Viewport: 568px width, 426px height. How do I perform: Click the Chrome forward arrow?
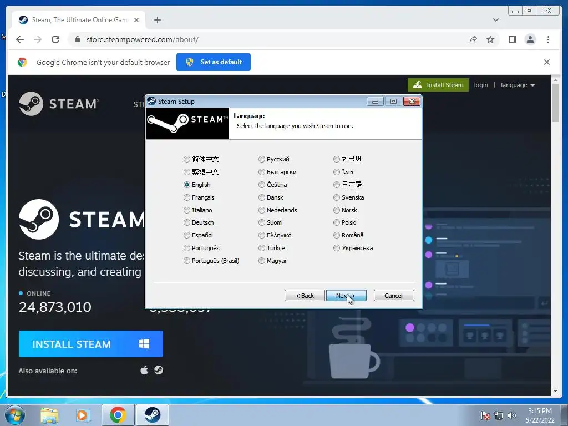tap(38, 39)
